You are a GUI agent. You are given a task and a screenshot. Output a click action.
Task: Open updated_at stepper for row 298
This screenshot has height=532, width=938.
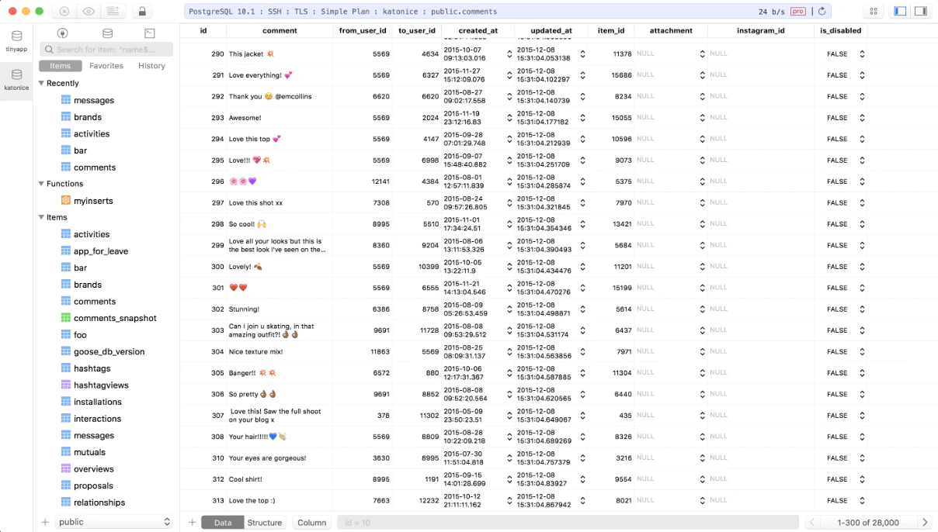582,224
